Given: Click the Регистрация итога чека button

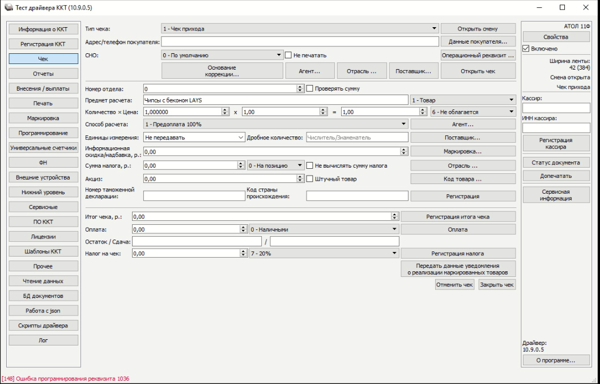Looking at the screenshot, I should tap(458, 216).
